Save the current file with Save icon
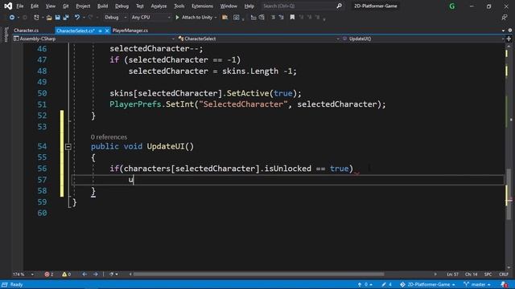The height and width of the screenshot is (289, 515). click(x=57, y=18)
